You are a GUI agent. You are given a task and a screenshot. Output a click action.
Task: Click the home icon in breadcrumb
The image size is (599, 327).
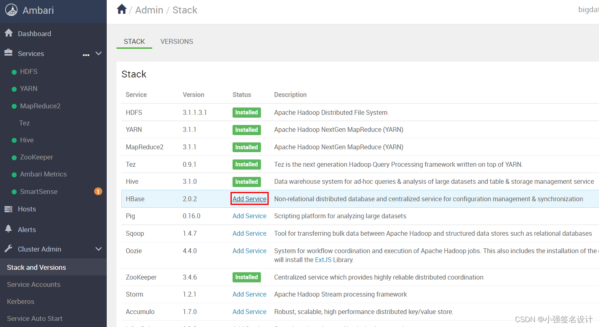(122, 9)
